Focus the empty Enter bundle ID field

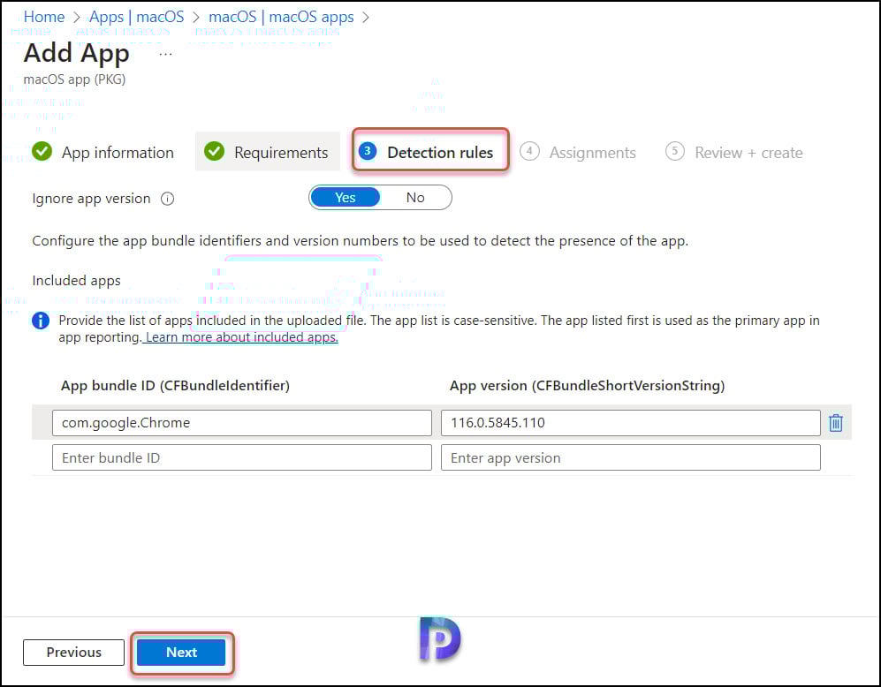[241, 458]
